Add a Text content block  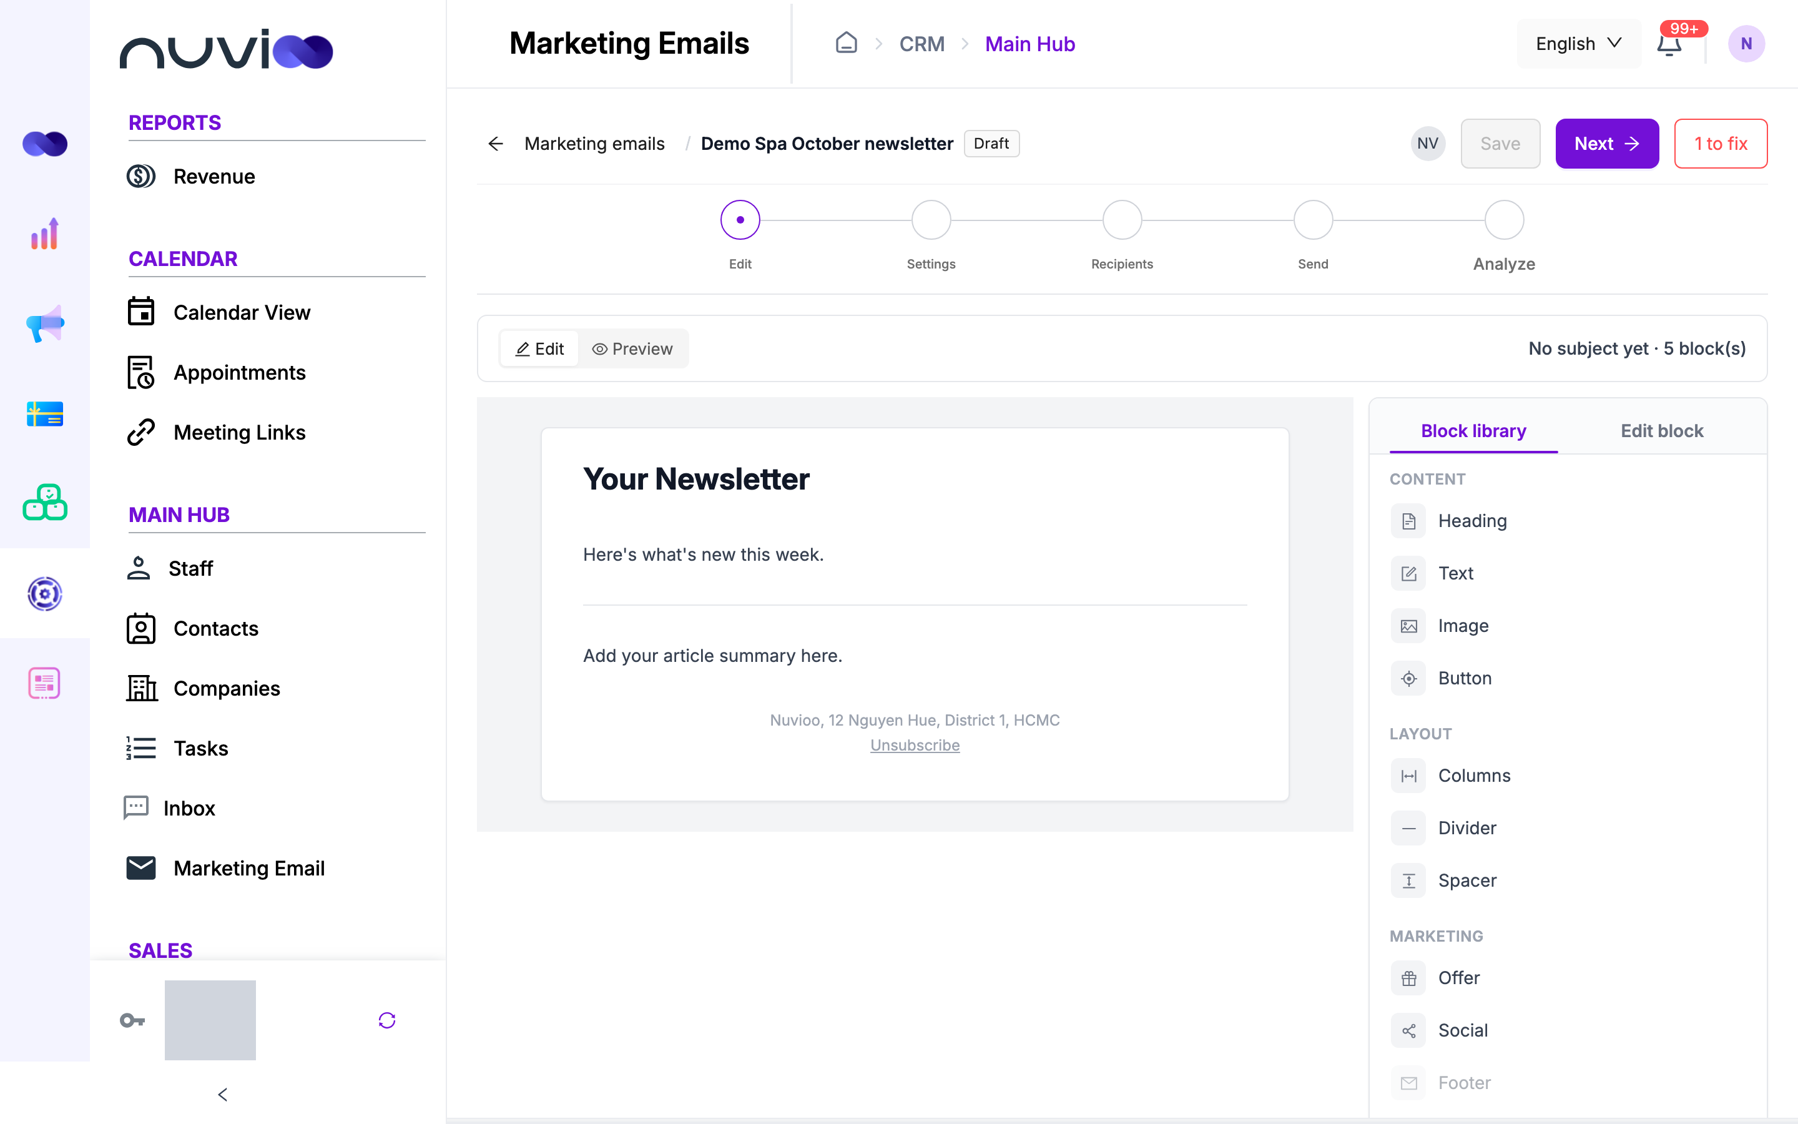tap(1432, 573)
